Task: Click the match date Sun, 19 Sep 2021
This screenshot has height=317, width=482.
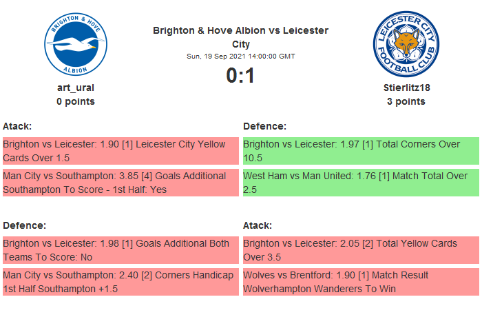Action: click(x=240, y=57)
